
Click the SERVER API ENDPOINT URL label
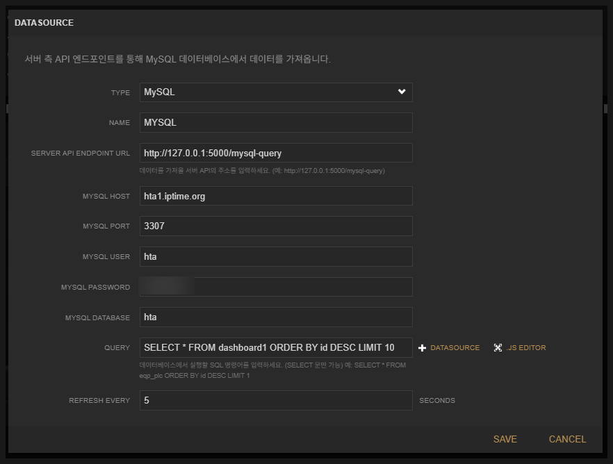pos(81,153)
